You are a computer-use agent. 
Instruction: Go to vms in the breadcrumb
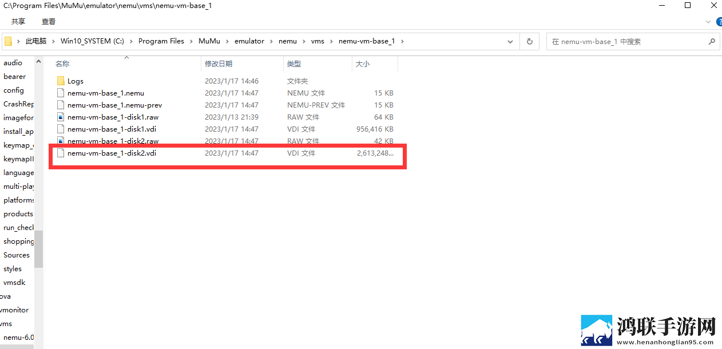point(318,41)
